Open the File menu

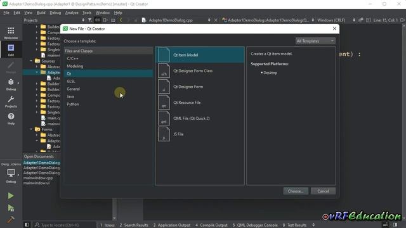point(6,13)
